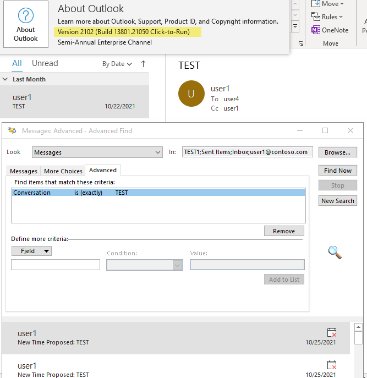367x378 pixels.
Task: Minimize the Advanced Find window
Action: pos(300,130)
